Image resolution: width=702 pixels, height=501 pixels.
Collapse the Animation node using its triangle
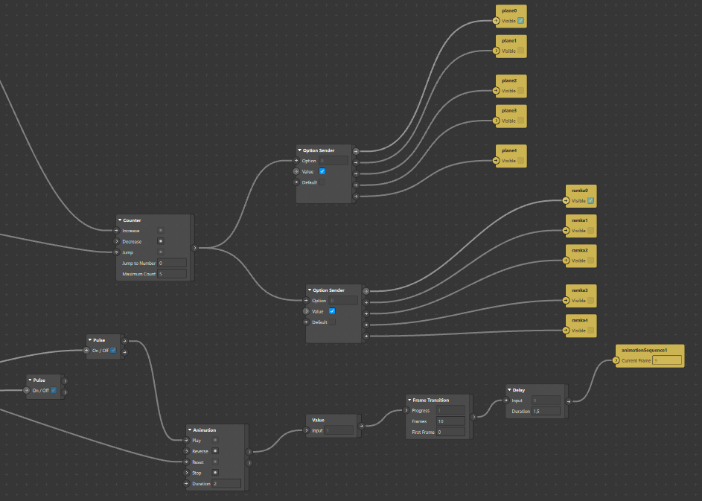190,430
